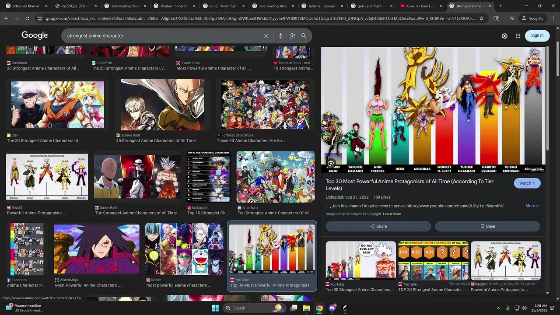560x315 pixels.
Task: Clear the Google search box text
Action: (x=266, y=36)
